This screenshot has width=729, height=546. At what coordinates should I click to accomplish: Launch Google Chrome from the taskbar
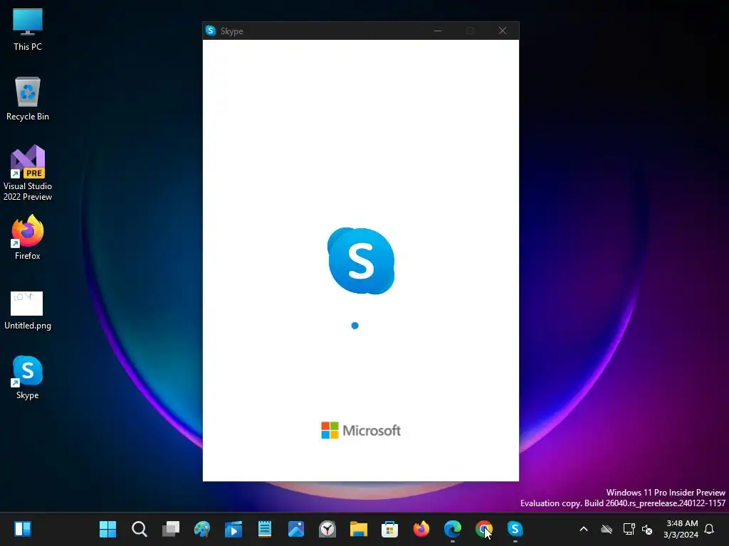[484, 529]
